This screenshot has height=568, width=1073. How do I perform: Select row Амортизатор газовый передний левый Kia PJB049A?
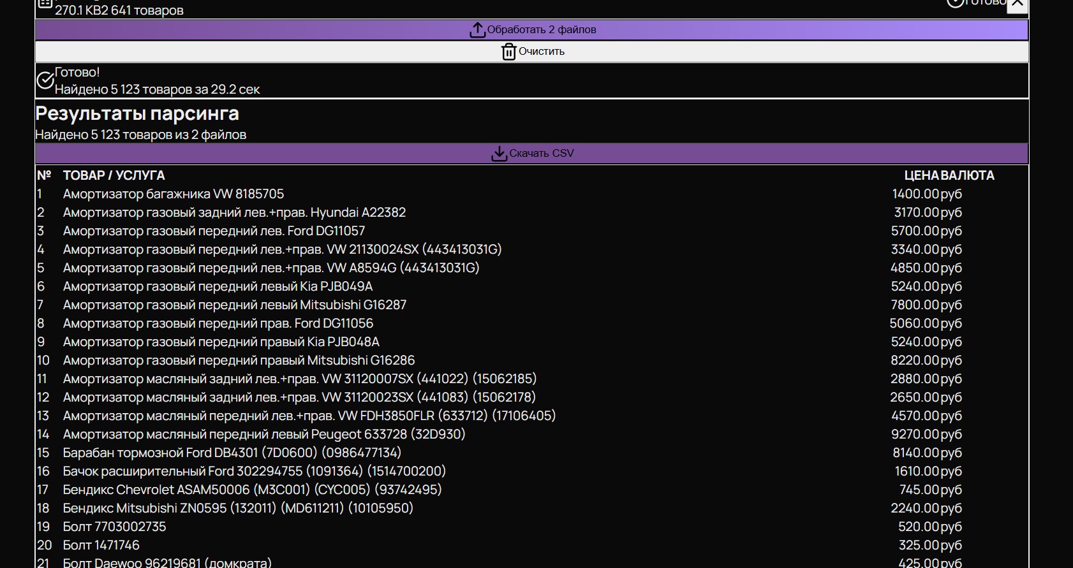point(531,286)
